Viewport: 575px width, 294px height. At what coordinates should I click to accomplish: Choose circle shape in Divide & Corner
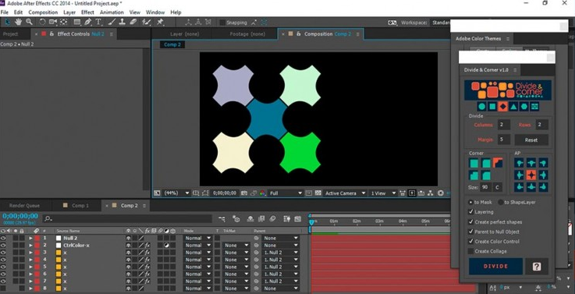point(482,107)
